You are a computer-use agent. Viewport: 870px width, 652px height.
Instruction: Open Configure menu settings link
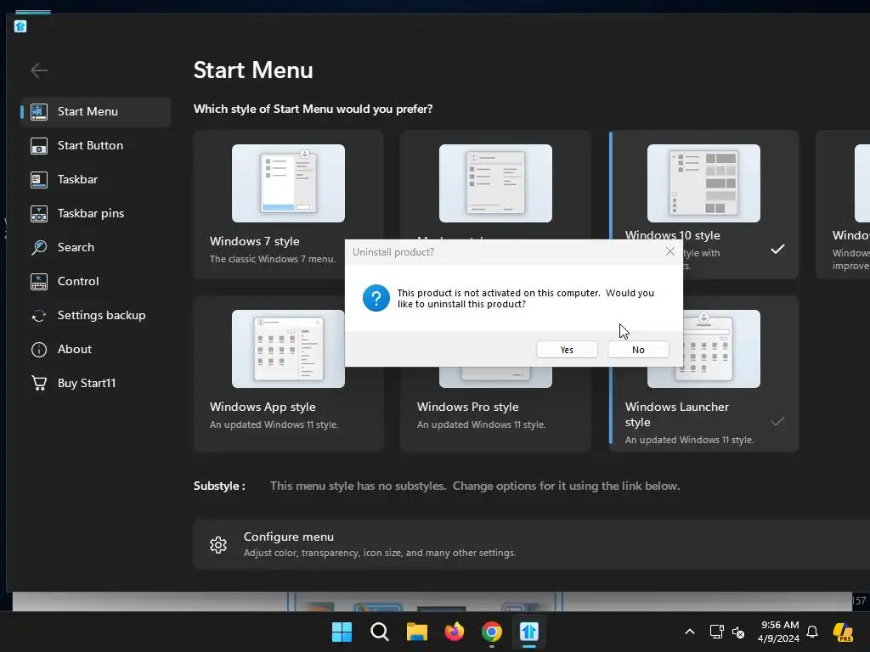click(531, 544)
